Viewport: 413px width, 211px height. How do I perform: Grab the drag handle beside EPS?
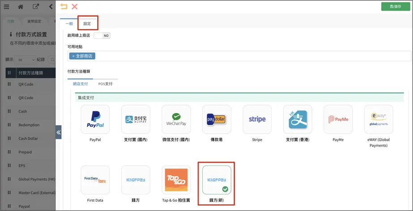[x=9, y=165]
